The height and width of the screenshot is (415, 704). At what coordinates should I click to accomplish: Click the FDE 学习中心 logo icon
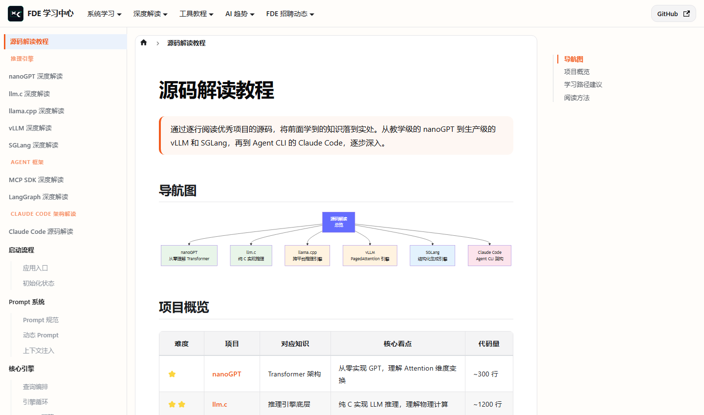16,14
